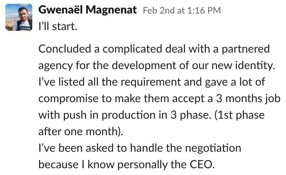Click the word "agency" in the message
Image resolution: width=286 pixels, height=175 pixels.
[x=56, y=66]
